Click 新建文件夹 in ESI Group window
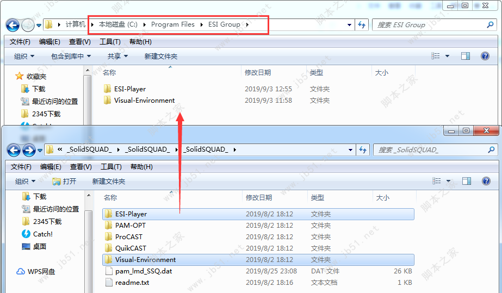Image resolution: width=502 pixels, height=293 pixels. pyautogui.click(x=161, y=57)
